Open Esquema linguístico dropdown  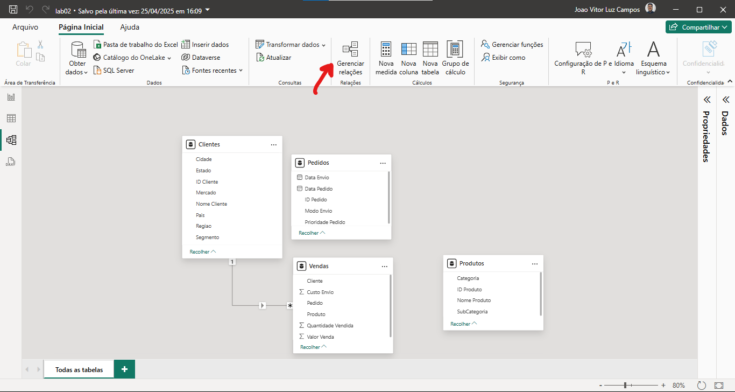tap(653, 58)
